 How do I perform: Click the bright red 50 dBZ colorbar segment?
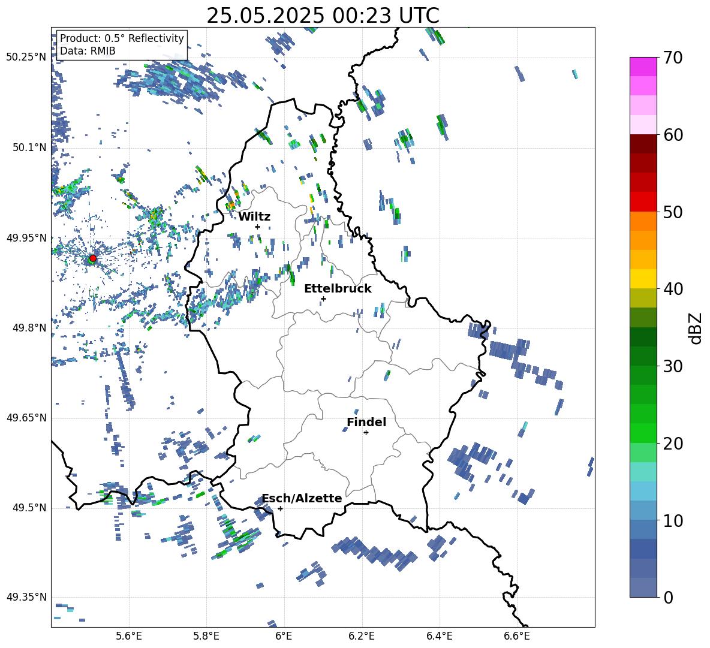click(x=643, y=202)
